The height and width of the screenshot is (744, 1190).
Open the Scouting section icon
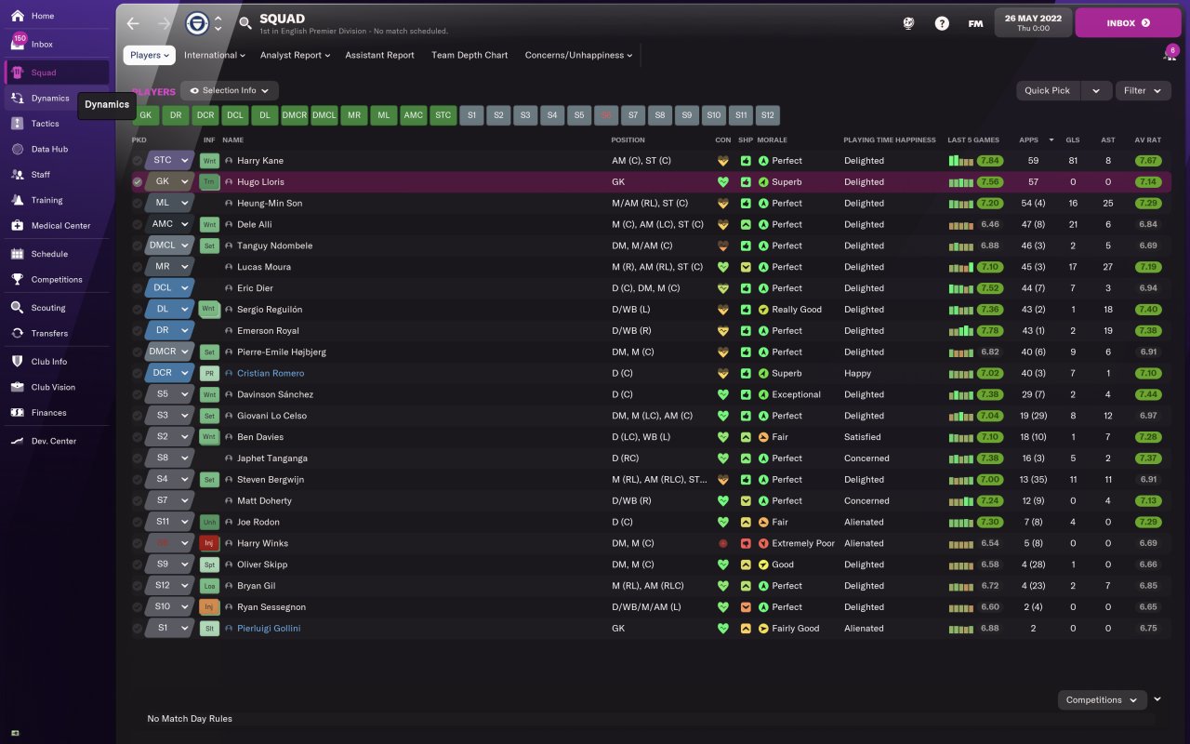17,308
